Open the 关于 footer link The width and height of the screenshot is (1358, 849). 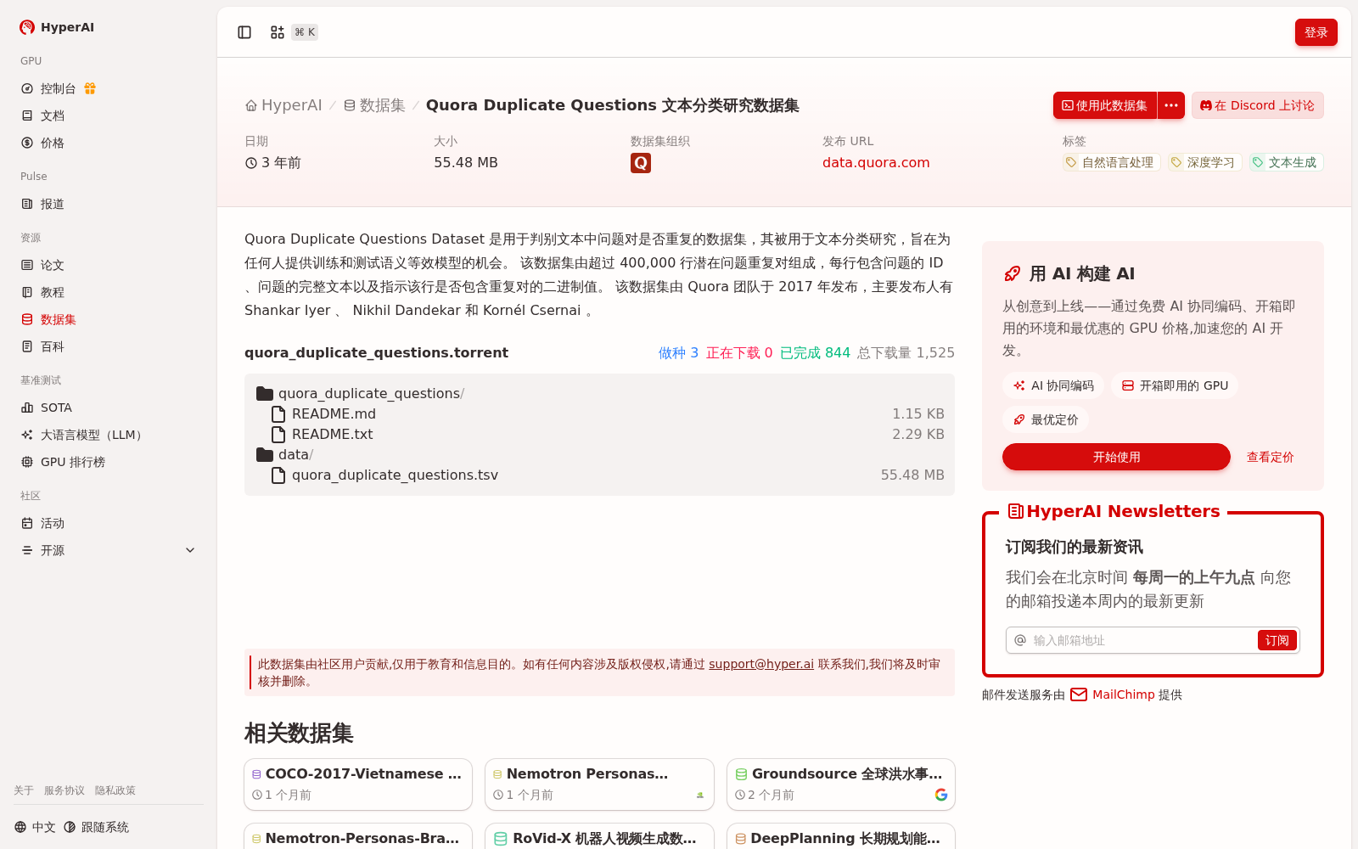(x=24, y=790)
